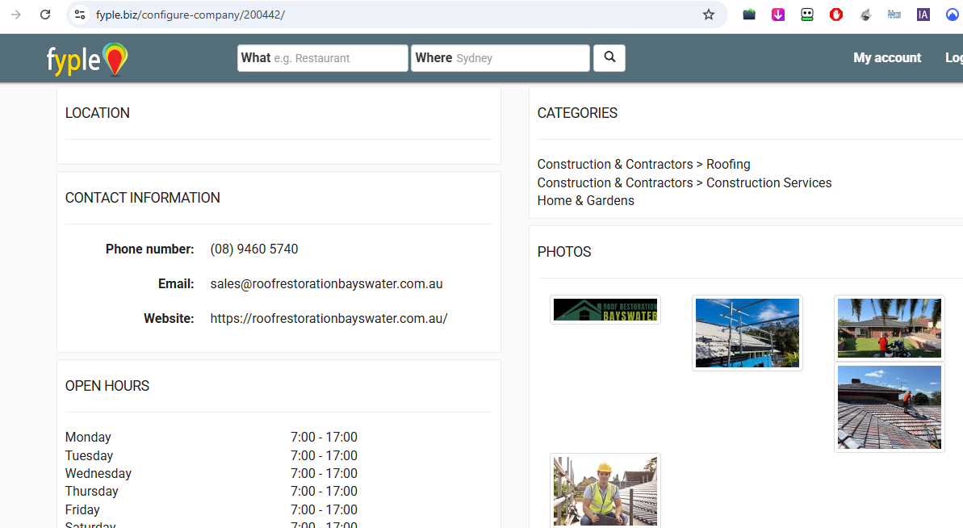Viewport: 963px width, 528px height.
Task: Click the address bar URL
Action: tap(191, 15)
